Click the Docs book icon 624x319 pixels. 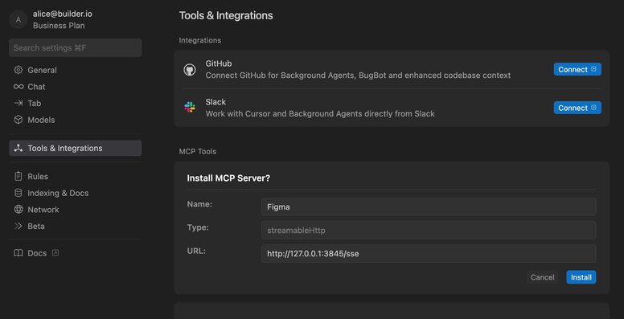coord(18,253)
